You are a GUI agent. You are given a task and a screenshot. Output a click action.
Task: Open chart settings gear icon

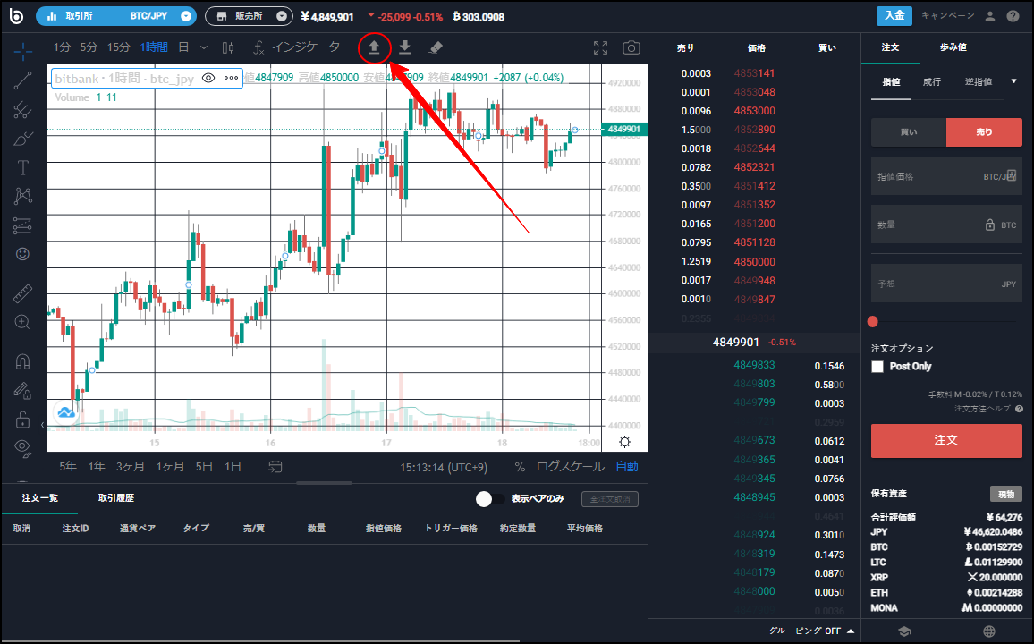tap(624, 441)
